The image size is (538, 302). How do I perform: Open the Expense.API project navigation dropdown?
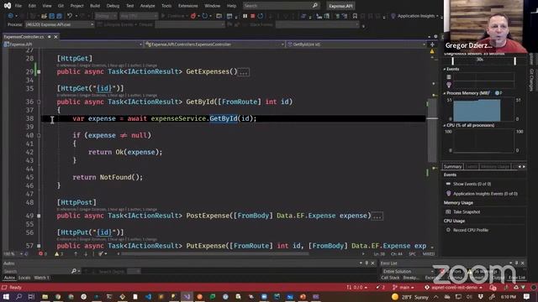click(x=73, y=44)
